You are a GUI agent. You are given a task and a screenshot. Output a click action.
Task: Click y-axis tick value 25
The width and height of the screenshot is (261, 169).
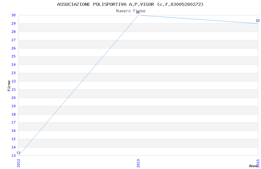pyautogui.click(x=14, y=56)
